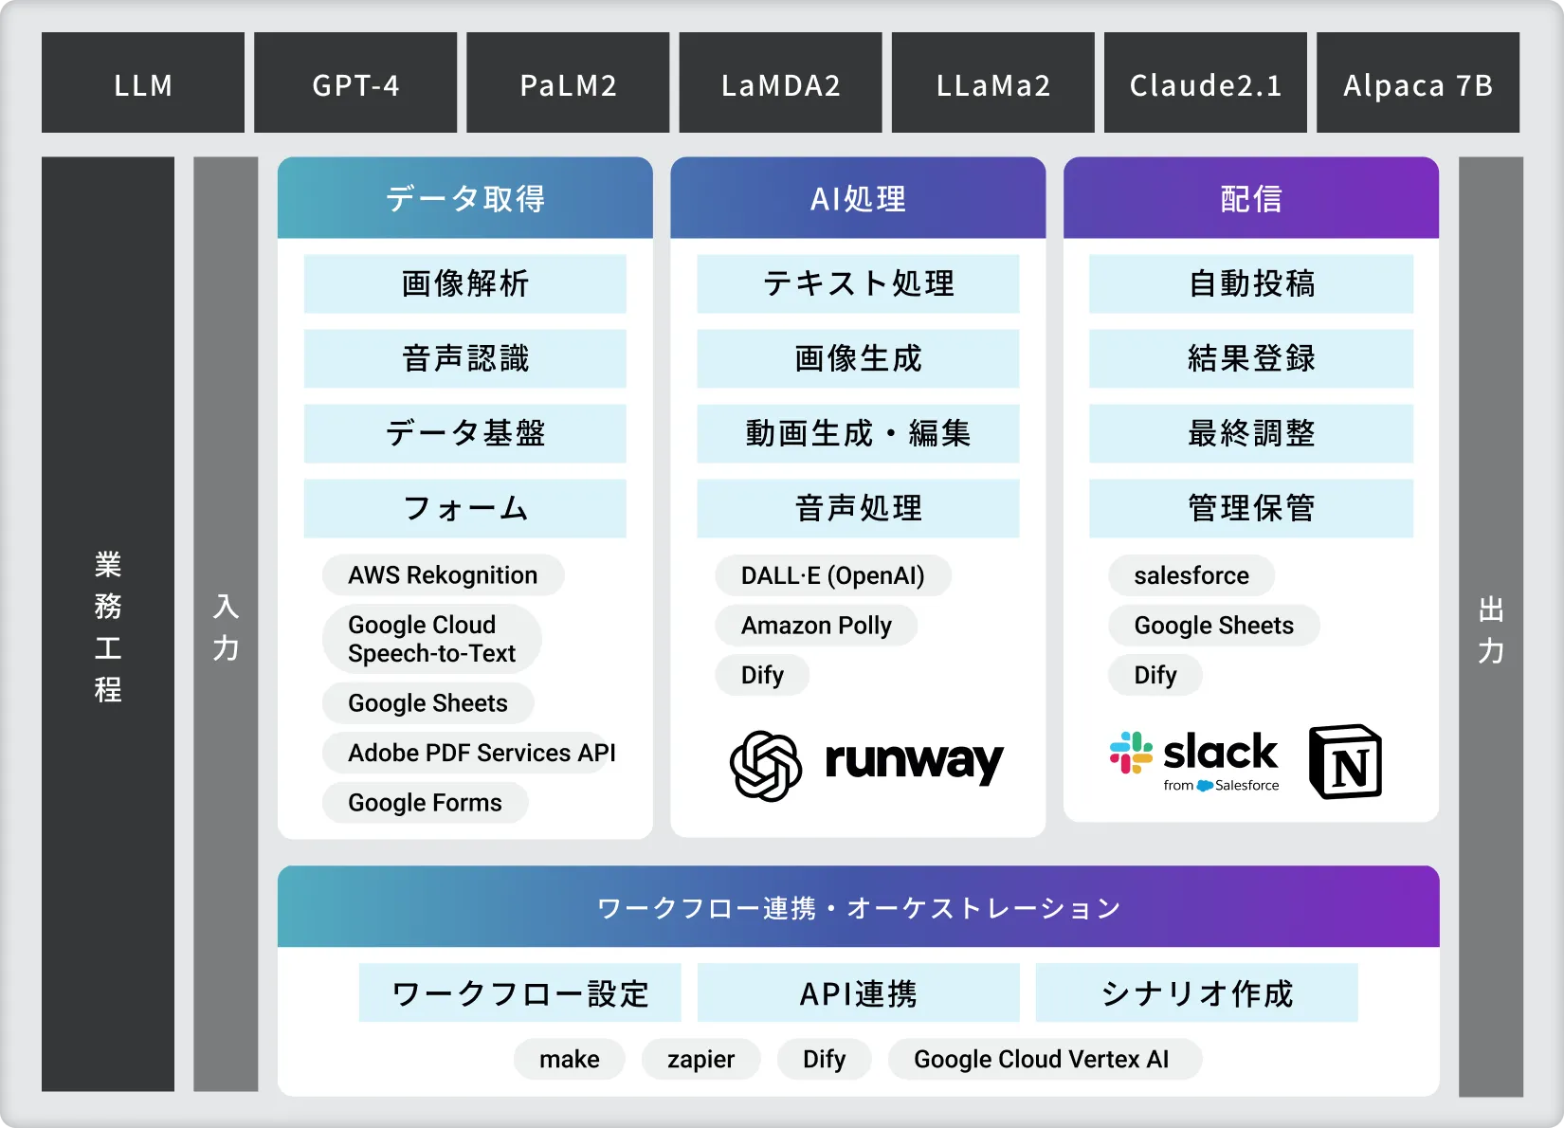The height and width of the screenshot is (1128, 1564).
Task: Select the PaLM2 box
Action: (568, 82)
